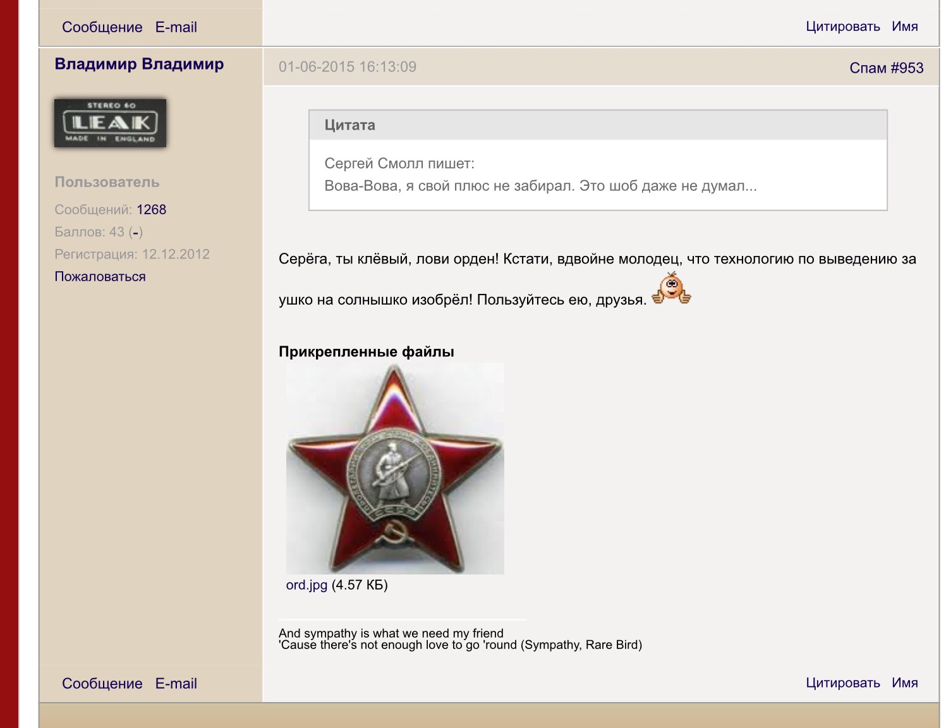The height and width of the screenshot is (728, 946).
Task: Open Владимир Владимир's user profile
Action: pyautogui.click(x=139, y=64)
